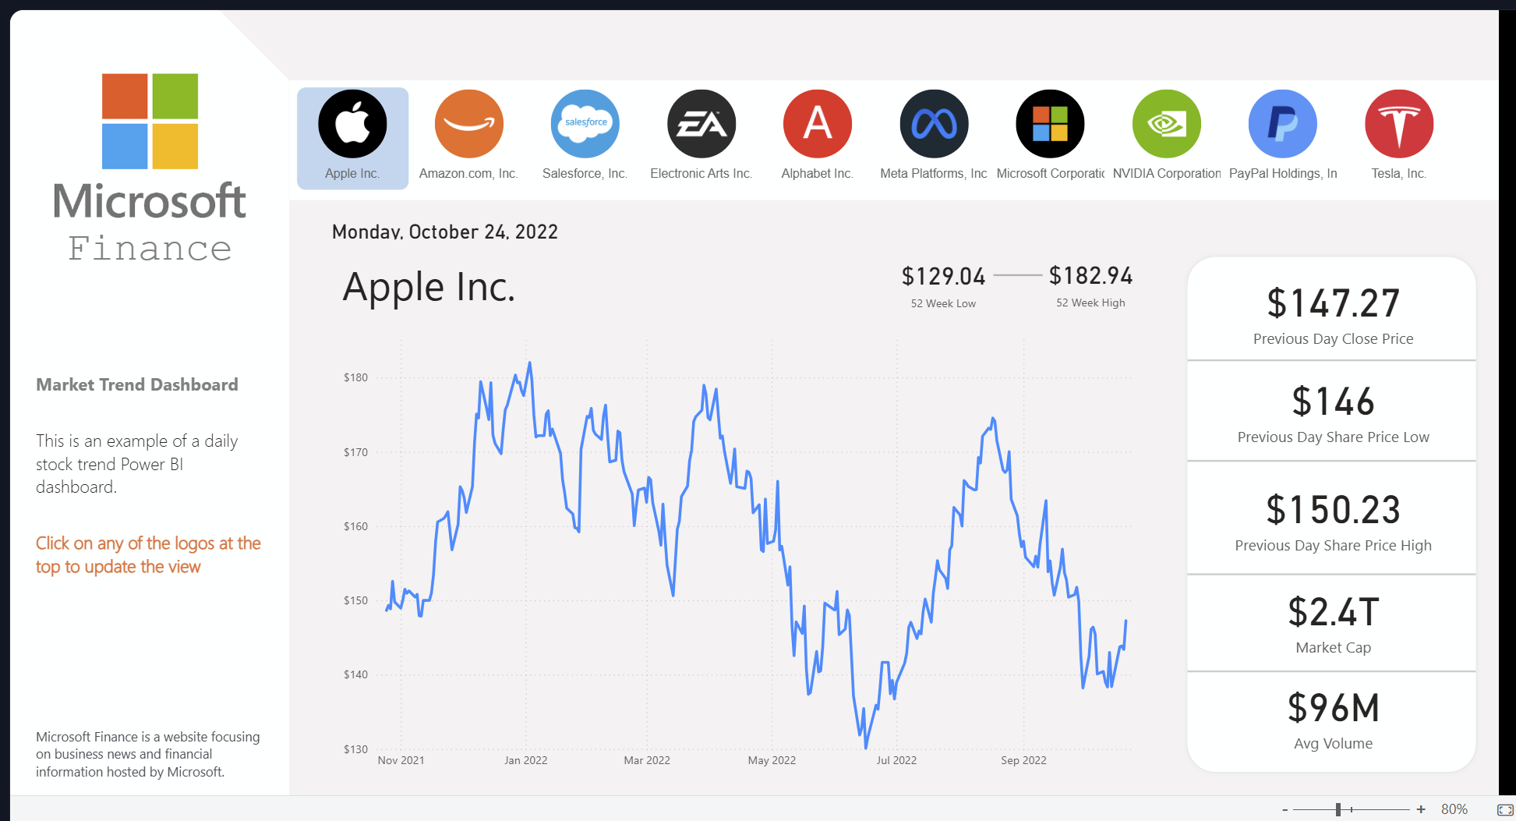Show NVIDIA Corporation stock data
Viewport: 1516px width, 821px height.
1167,124
